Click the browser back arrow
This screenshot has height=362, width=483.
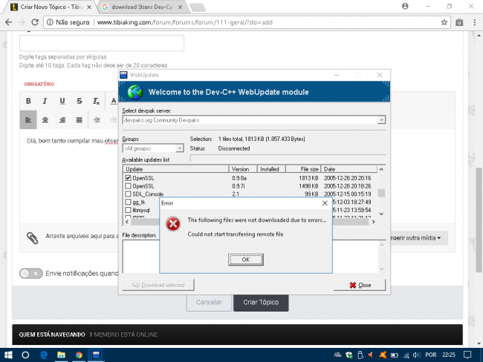tap(8, 22)
